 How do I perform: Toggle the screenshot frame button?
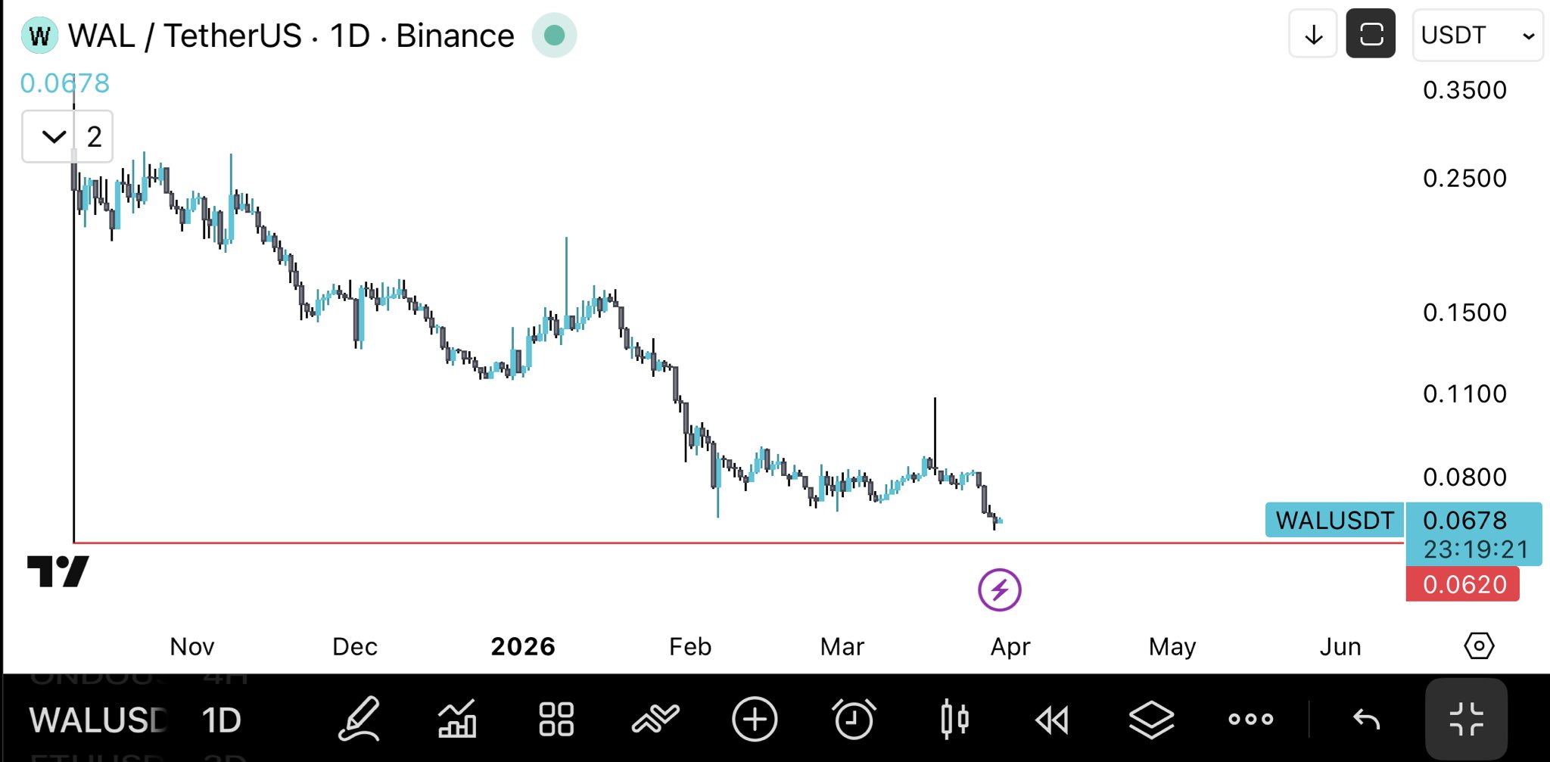[x=1371, y=34]
